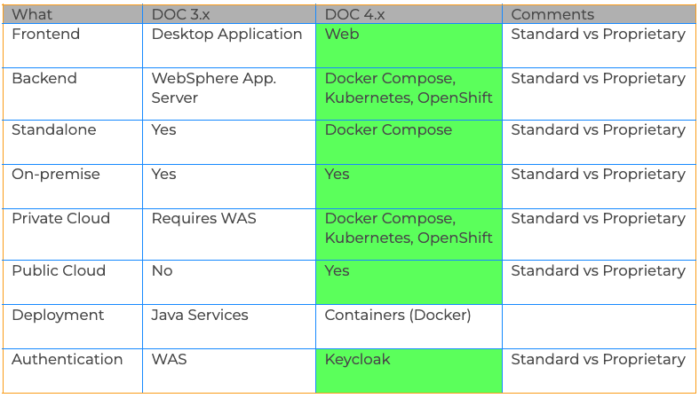Click the green 'Web' cell
699x398 pixels.
coord(409,45)
